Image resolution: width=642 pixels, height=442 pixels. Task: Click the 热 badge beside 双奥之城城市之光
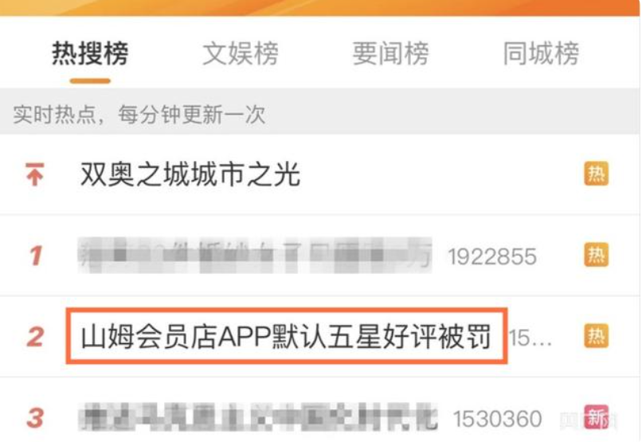(x=596, y=174)
